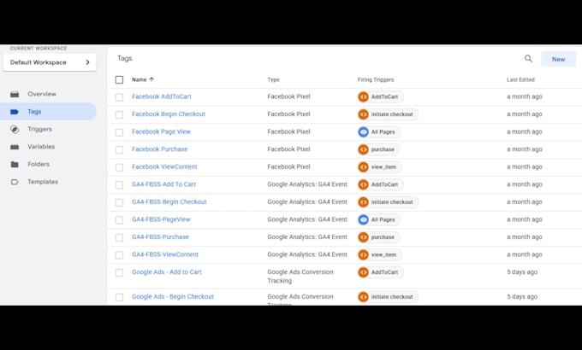Open the Facebook Page View tag link
The width and height of the screenshot is (582, 350).
point(161,131)
